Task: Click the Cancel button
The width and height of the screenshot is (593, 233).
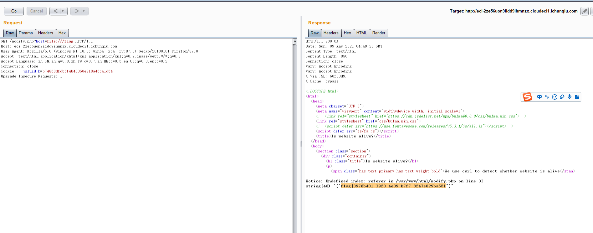Action: 37,11
